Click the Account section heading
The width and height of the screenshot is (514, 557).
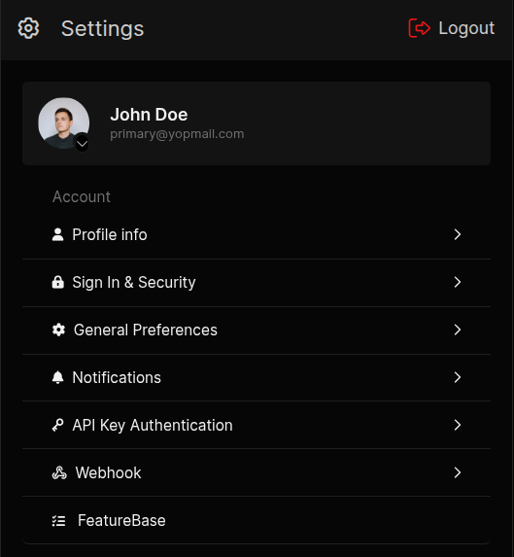[82, 196]
